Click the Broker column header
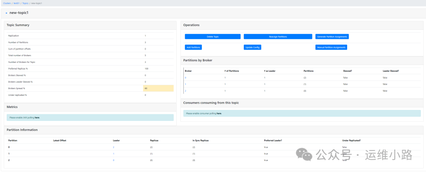The image size is (426, 172). [188, 71]
